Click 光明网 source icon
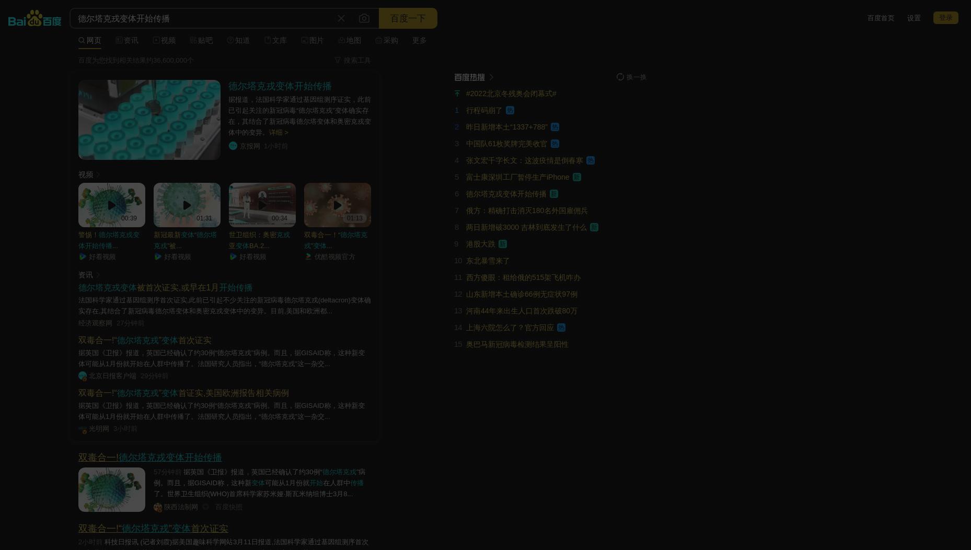 [x=83, y=429]
